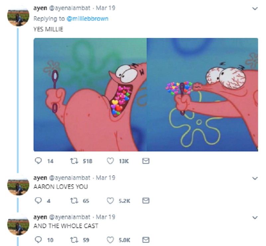View the right Patrick bloodshot eyes image

pos(202,95)
